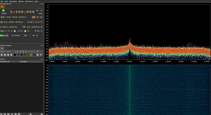Viewport: 211px width, 115px height.
Task: Click the black color swatch in Spectrum Display
Action: point(15,55)
